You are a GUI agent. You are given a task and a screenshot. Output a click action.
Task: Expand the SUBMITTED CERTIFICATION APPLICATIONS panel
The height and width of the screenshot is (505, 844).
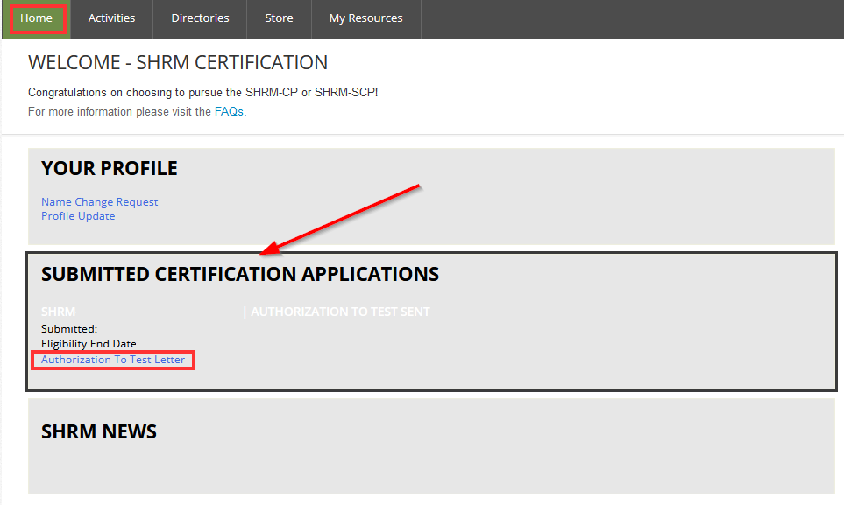[238, 273]
